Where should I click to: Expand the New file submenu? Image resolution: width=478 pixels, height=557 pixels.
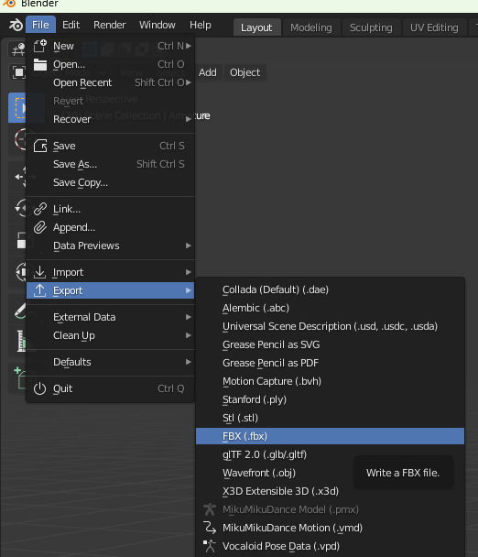click(x=111, y=46)
